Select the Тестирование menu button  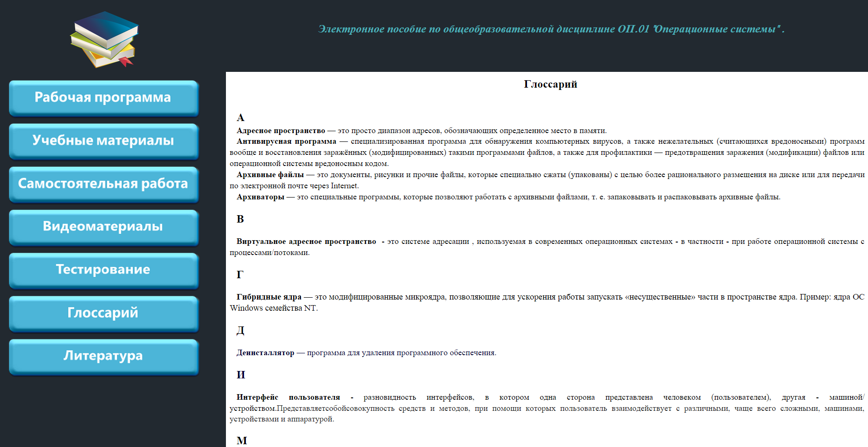(104, 270)
